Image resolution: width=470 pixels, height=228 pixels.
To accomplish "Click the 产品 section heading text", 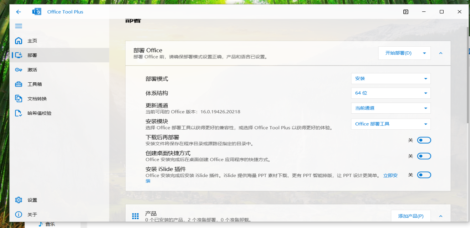I will coord(151,213).
